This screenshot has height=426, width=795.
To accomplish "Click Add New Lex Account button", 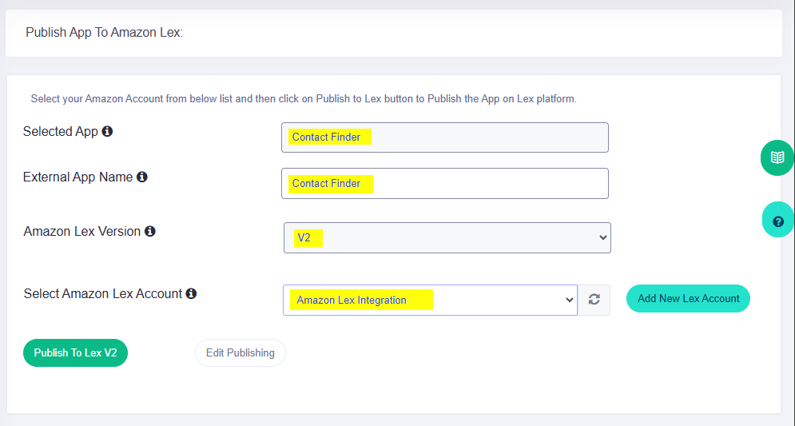I will (688, 299).
